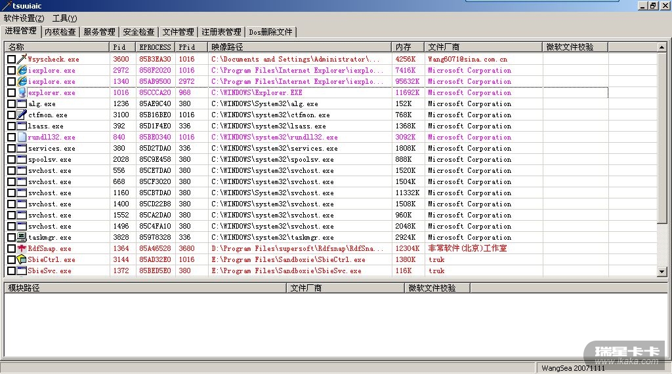This screenshot has height=374, width=672.
Task: Click the 95632K memory value
Action: 408,81
